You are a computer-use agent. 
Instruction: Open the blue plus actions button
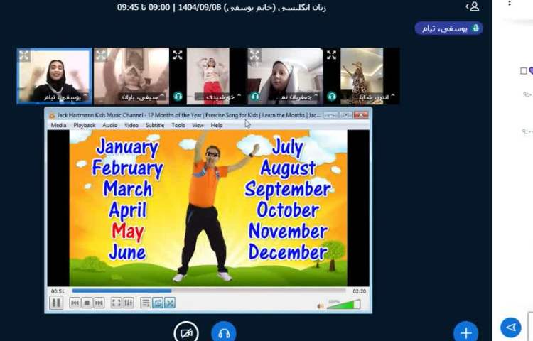point(465,332)
